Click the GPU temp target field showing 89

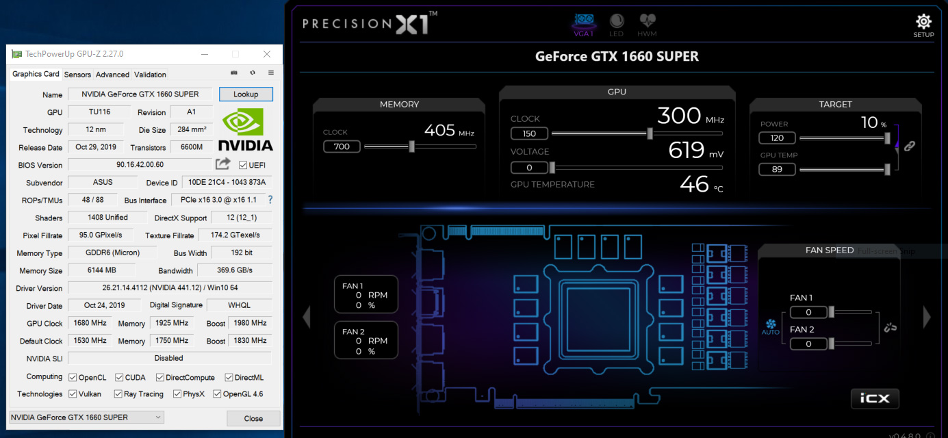tap(777, 169)
